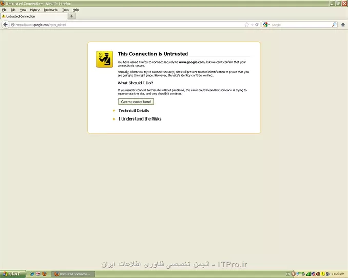The width and height of the screenshot is (348, 278).
Task: Click the 'What Should I Do?' heading
Action: click(135, 83)
